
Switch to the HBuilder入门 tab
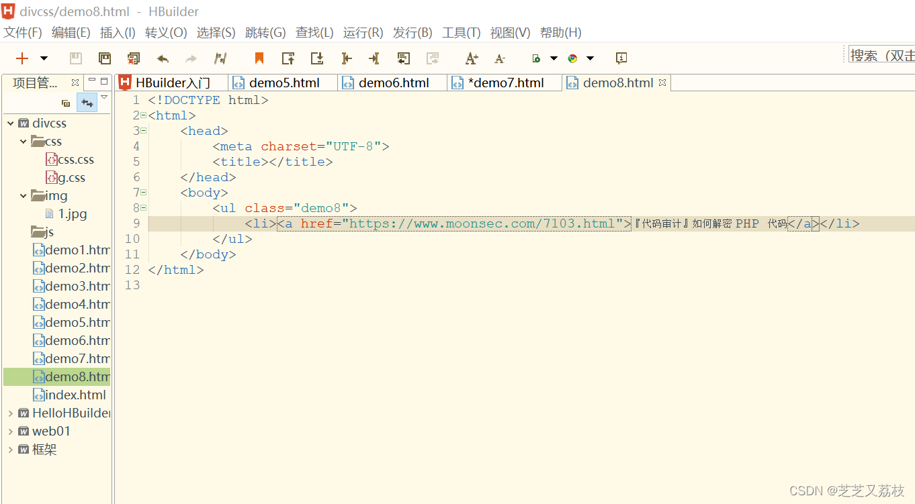point(171,83)
